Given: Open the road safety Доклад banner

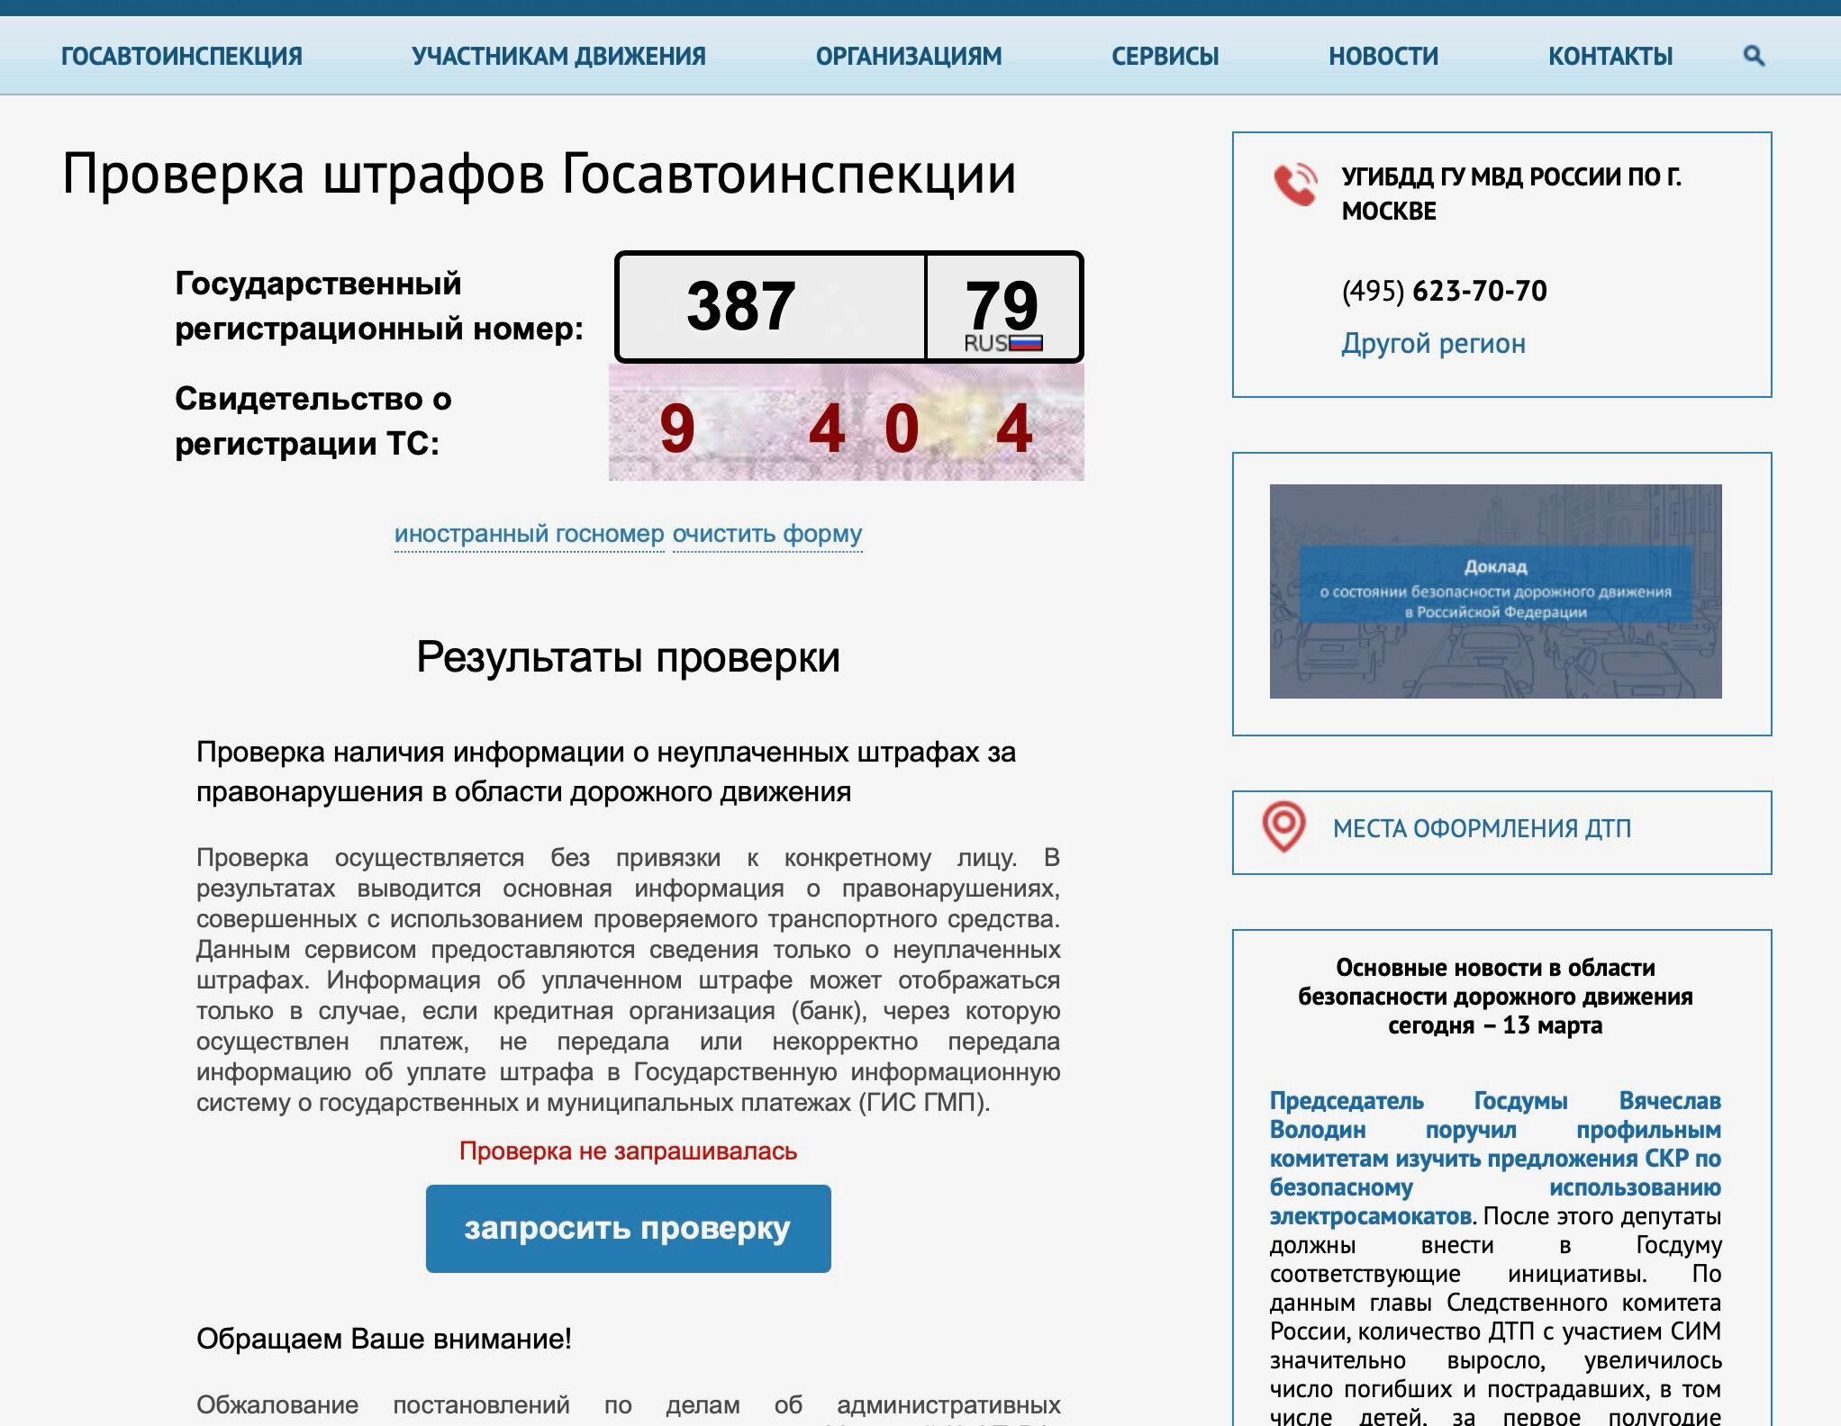Looking at the screenshot, I should coord(1495,591).
